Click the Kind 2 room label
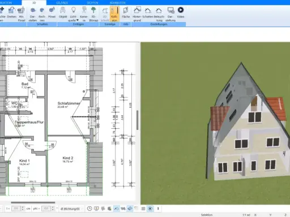290x217 pixels. 68,158
